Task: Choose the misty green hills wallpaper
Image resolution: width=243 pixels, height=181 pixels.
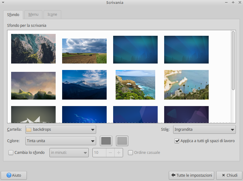Action: tap(33, 86)
